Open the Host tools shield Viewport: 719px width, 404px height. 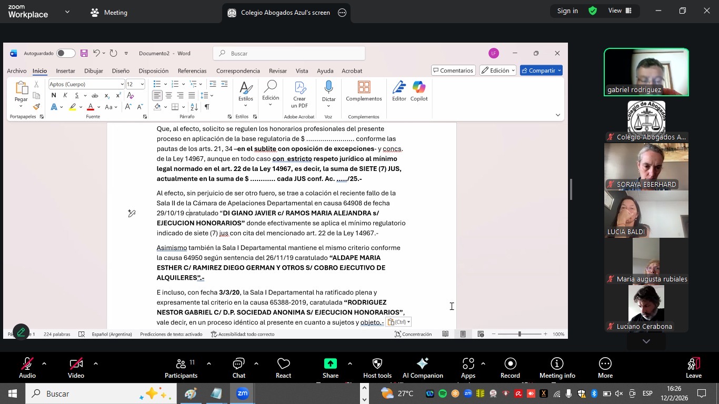pyautogui.click(x=377, y=365)
